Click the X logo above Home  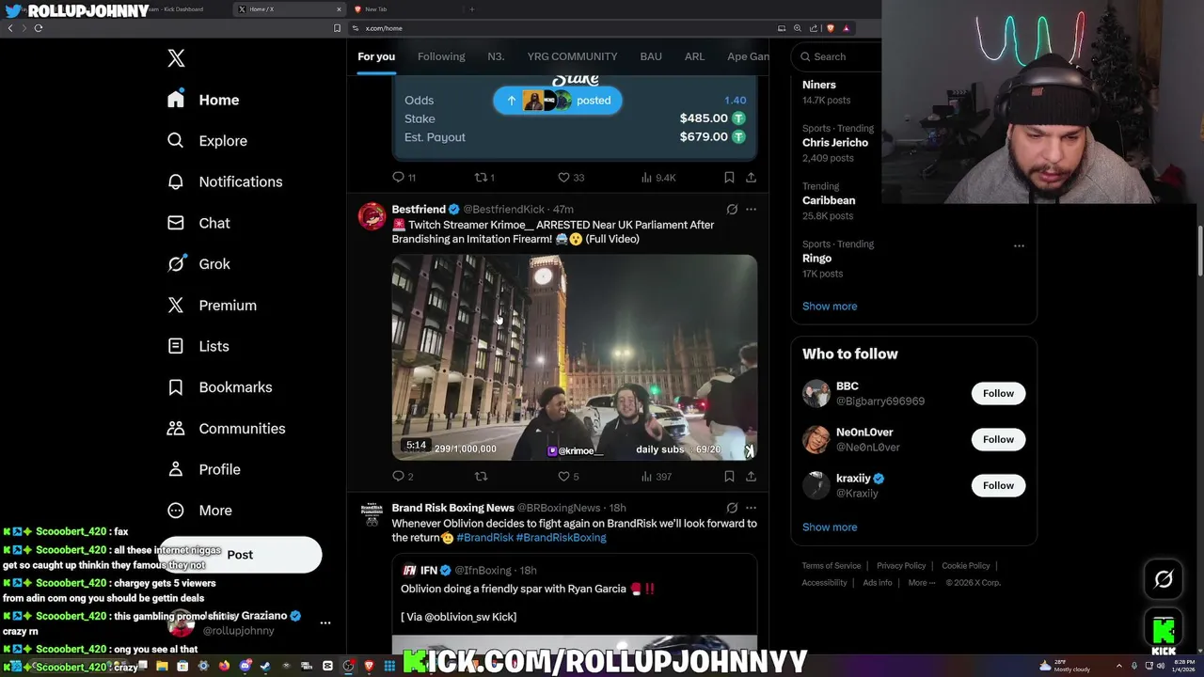tap(176, 58)
